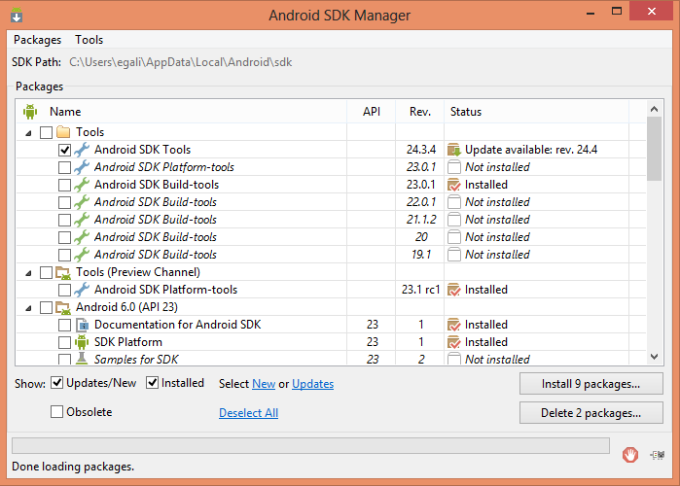Toggle the Installed show checkbox

(x=152, y=383)
